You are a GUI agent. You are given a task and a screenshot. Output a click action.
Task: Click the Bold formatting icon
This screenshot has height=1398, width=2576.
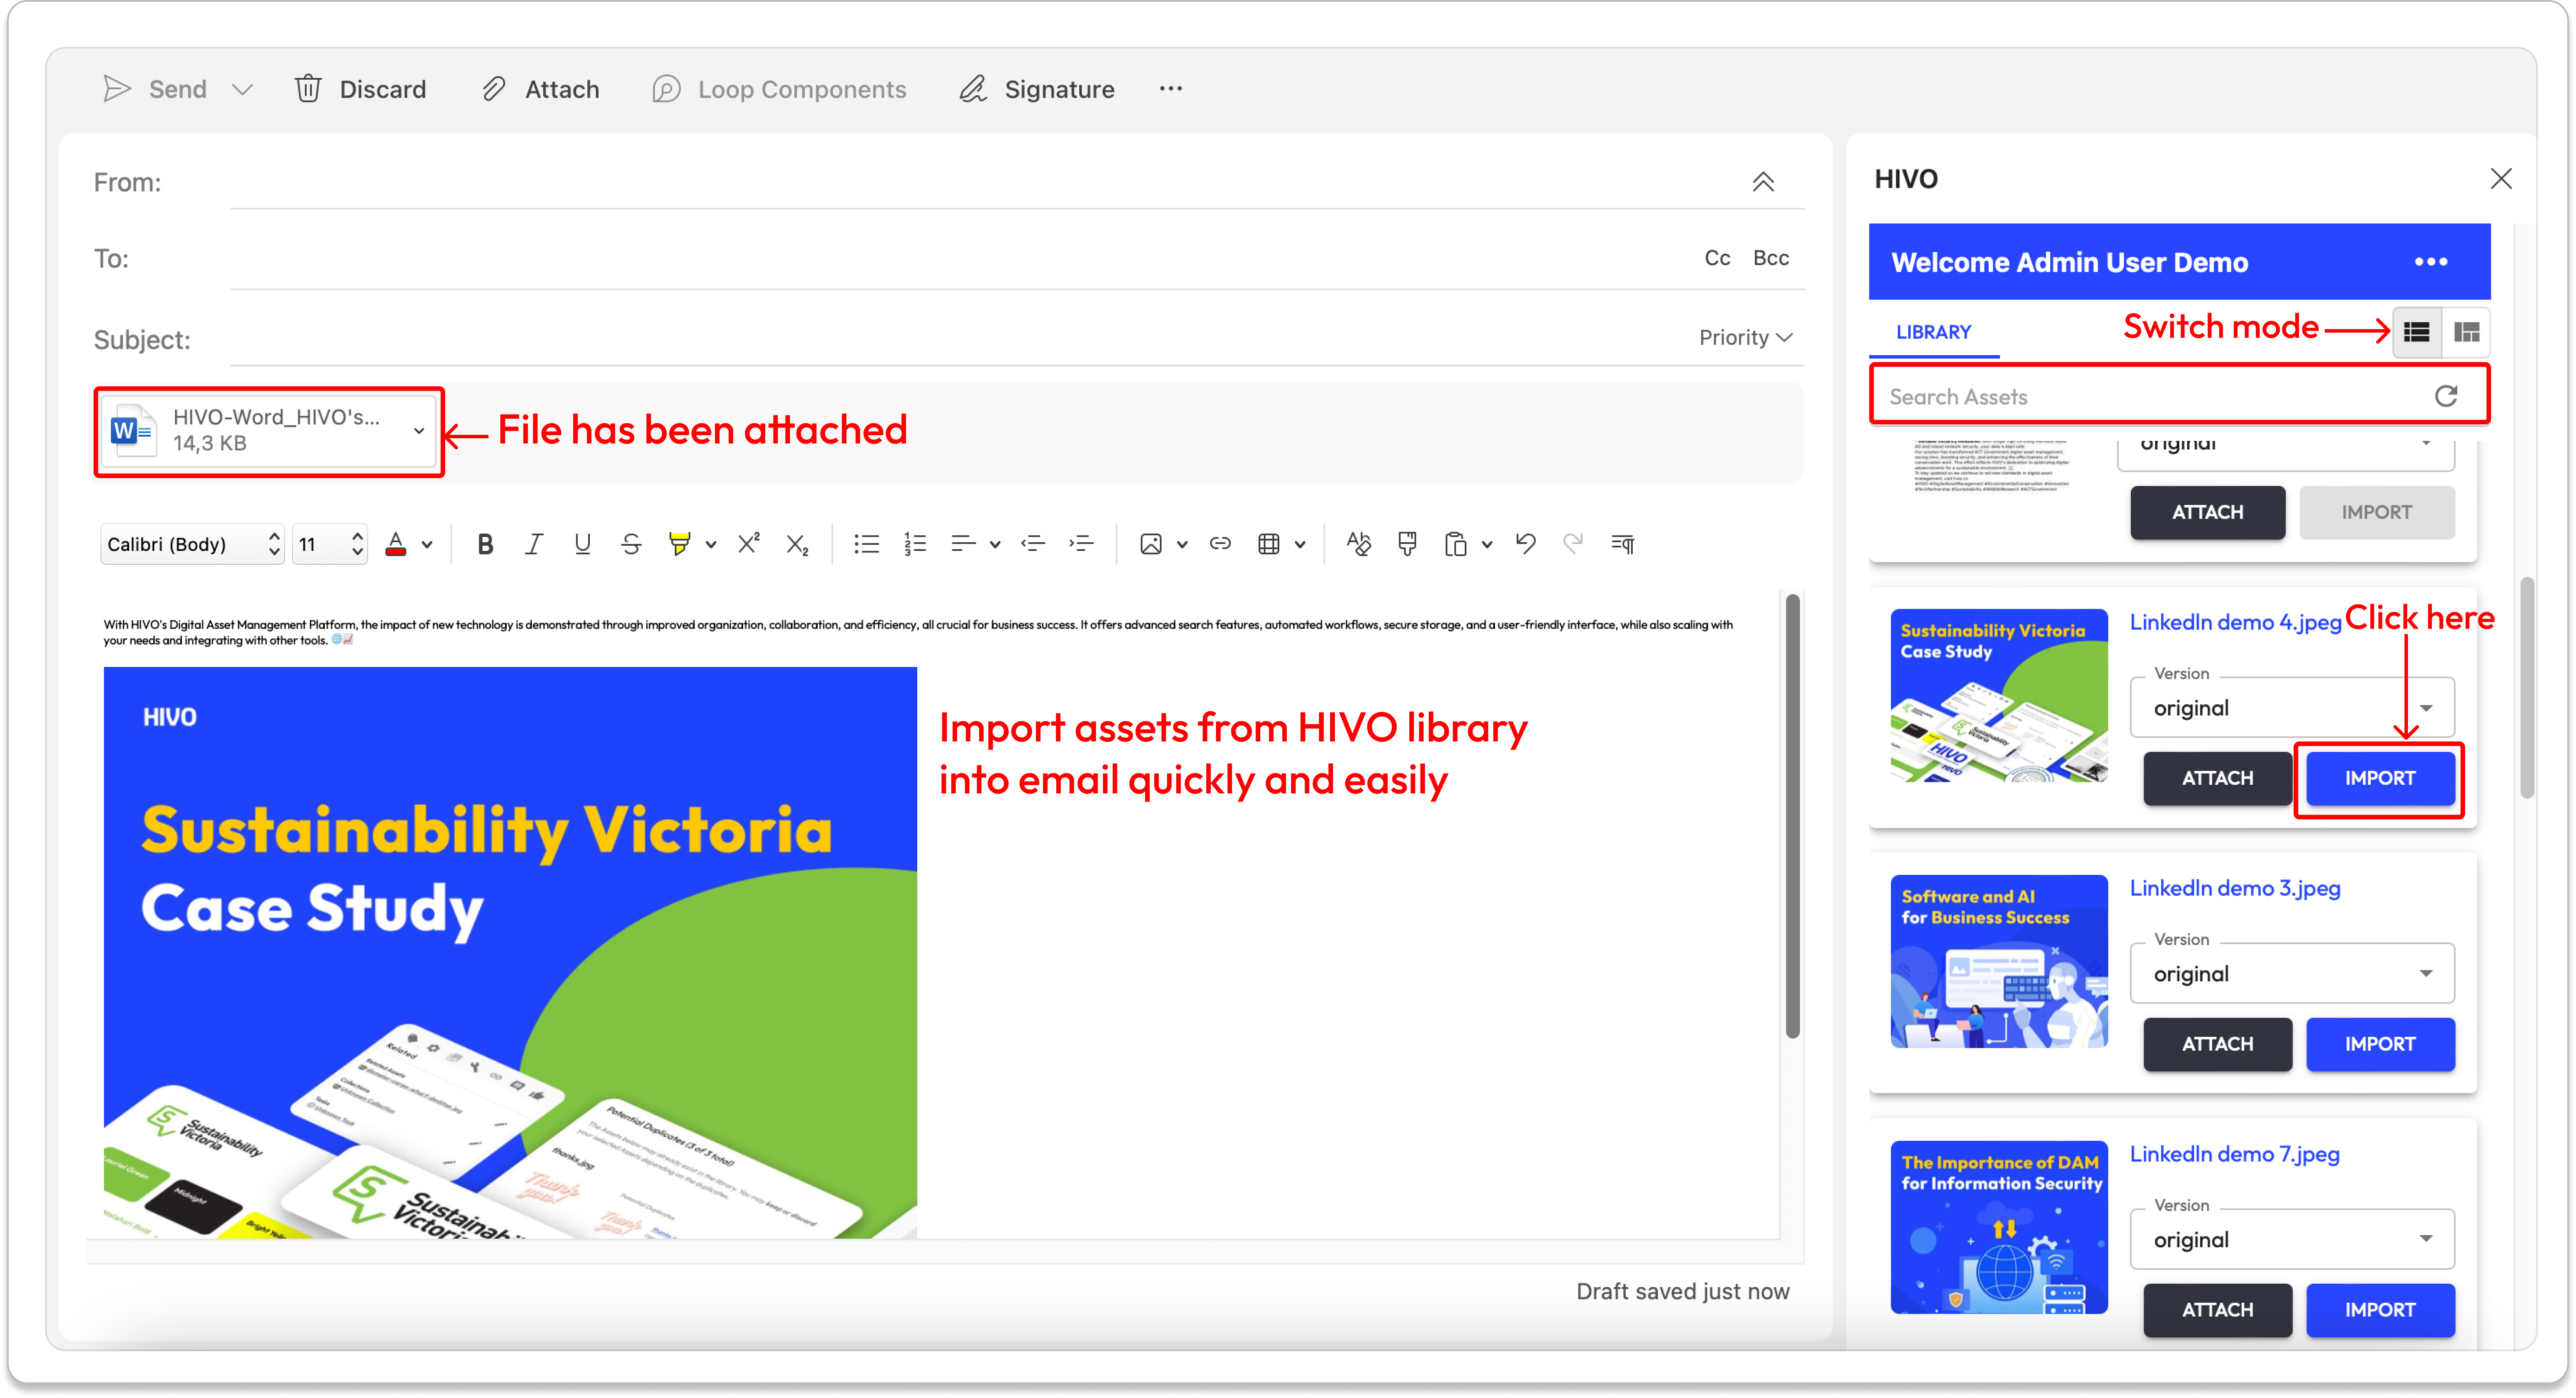click(x=485, y=544)
